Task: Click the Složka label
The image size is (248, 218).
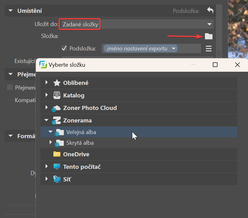Action: pos(50,36)
